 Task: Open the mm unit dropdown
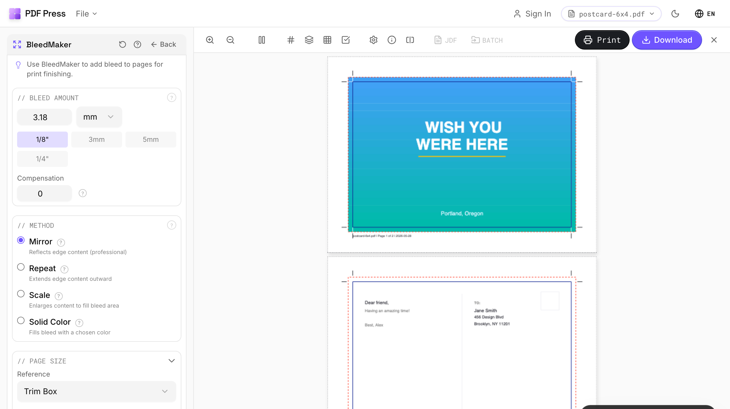99,117
